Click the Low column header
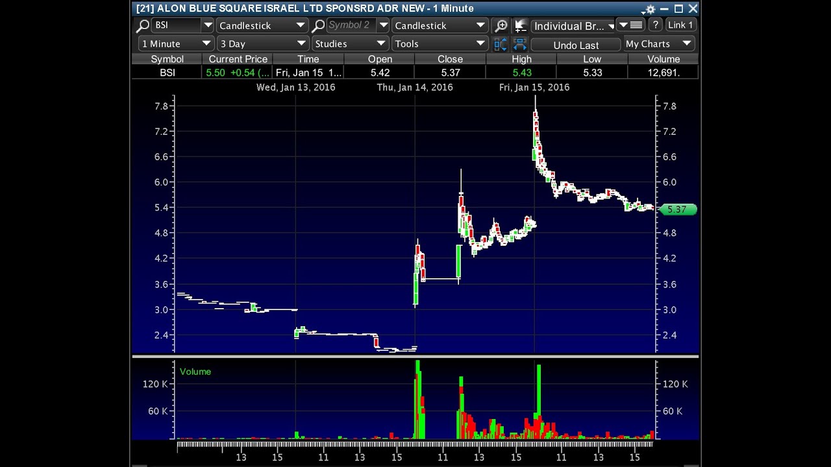Screen dimensions: 831x467 [592, 59]
